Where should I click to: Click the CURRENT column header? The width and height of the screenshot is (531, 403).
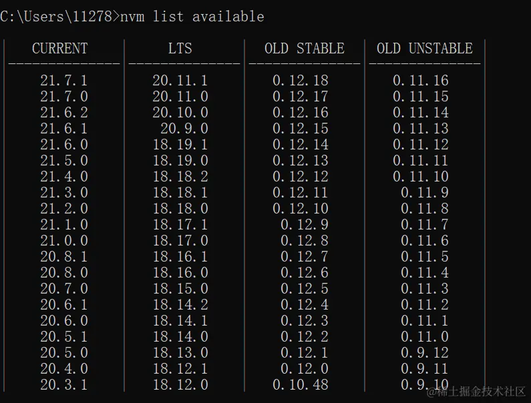tap(60, 49)
